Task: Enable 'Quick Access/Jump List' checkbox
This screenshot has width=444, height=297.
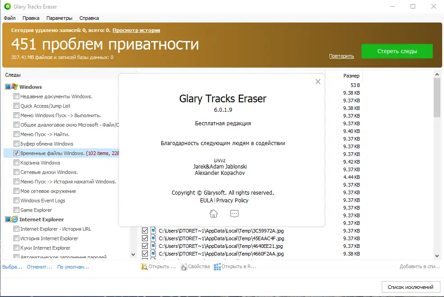Action: pos(16,106)
